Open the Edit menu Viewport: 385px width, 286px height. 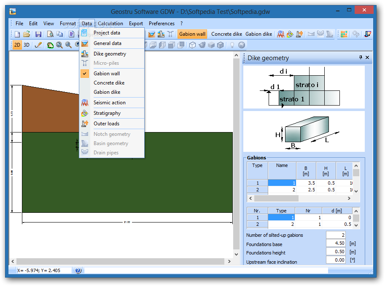click(x=33, y=24)
